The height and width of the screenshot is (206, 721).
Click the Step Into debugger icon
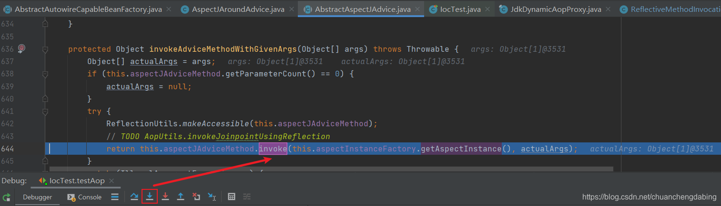click(150, 197)
